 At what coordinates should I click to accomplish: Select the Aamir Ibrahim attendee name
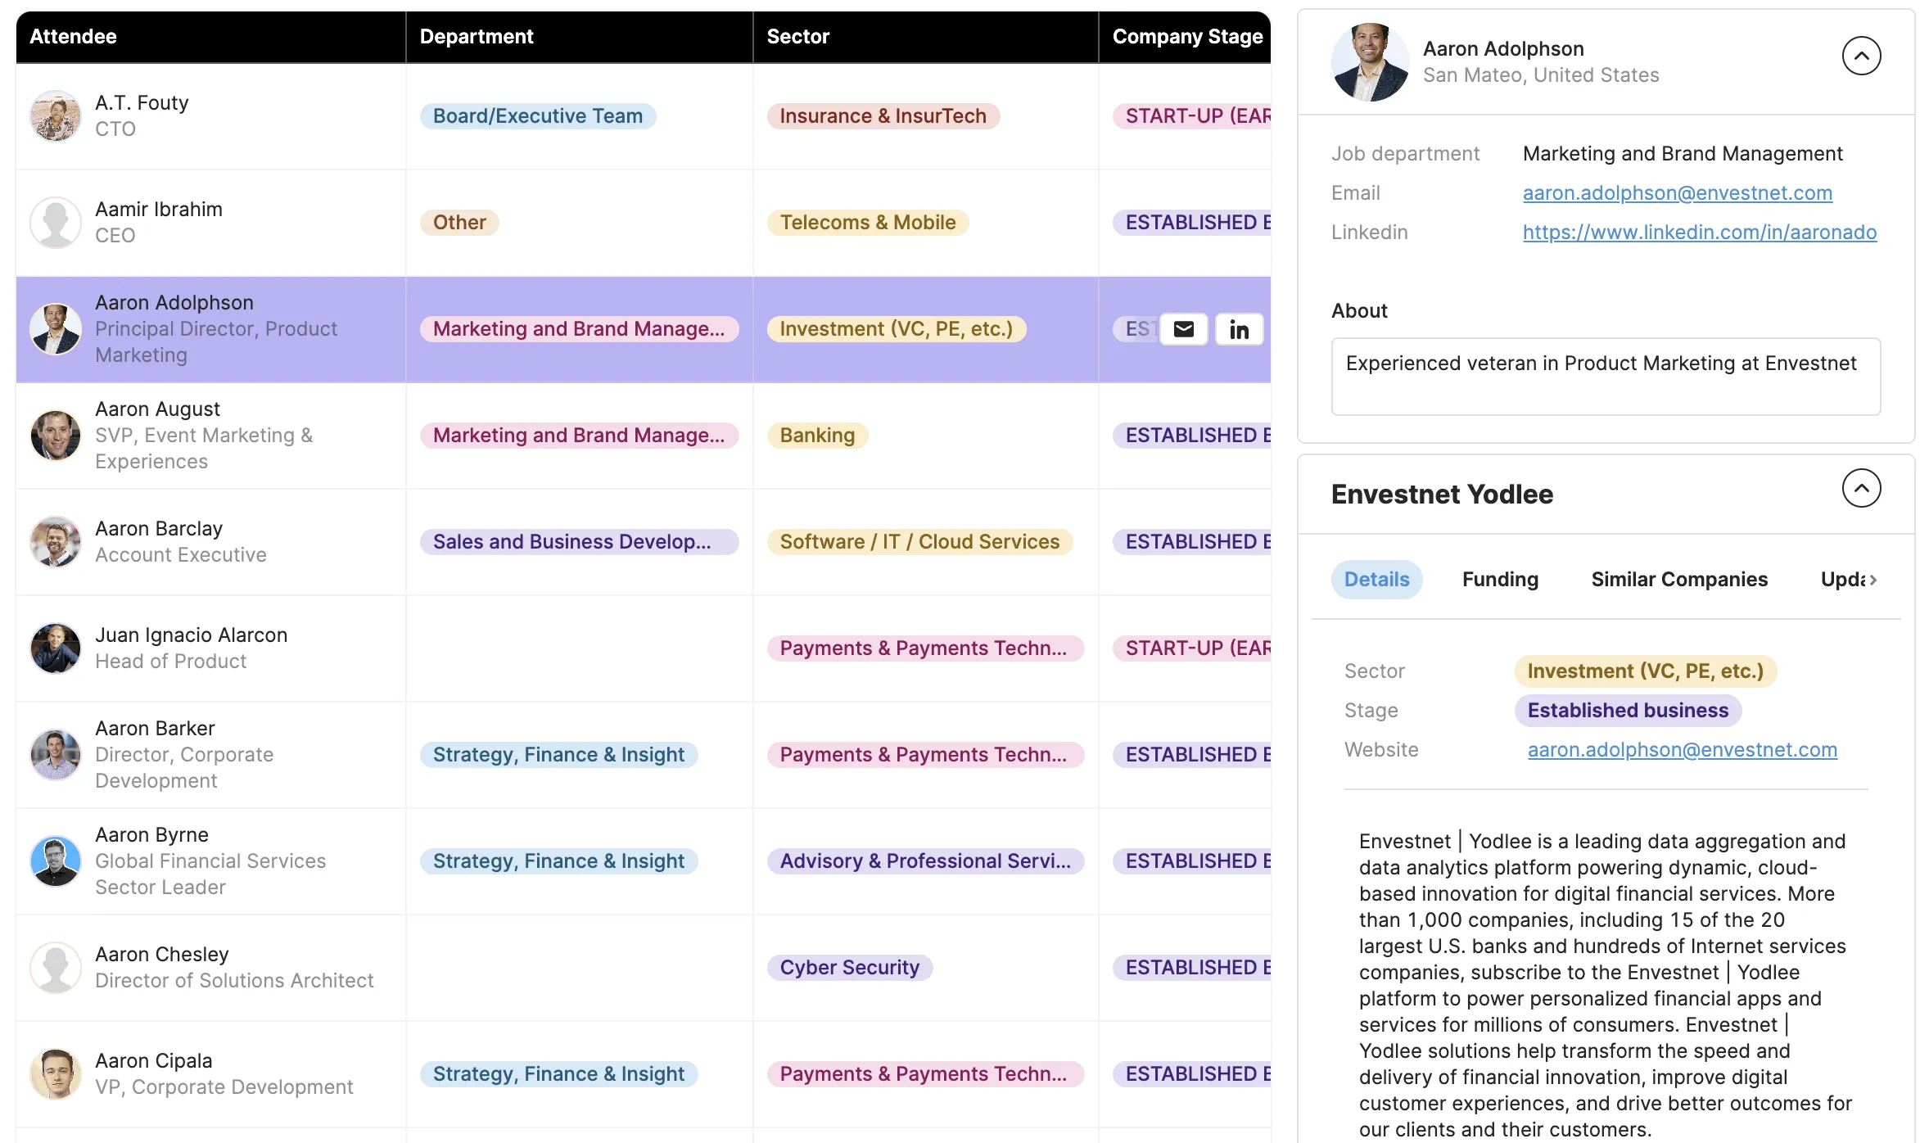click(159, 210)
